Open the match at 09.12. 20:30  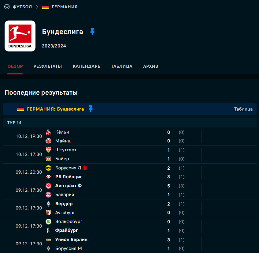pyautogui.click(x=130, y=172)
